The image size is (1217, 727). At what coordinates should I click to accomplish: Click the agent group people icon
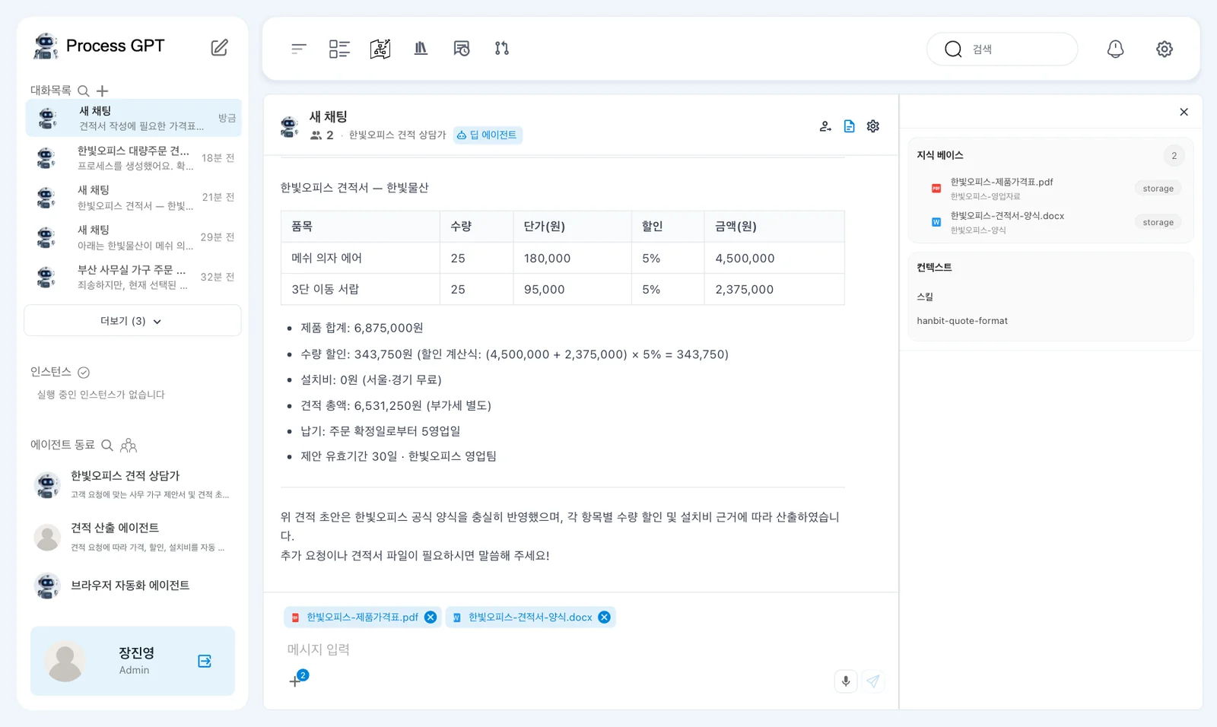tap(129, 445)
